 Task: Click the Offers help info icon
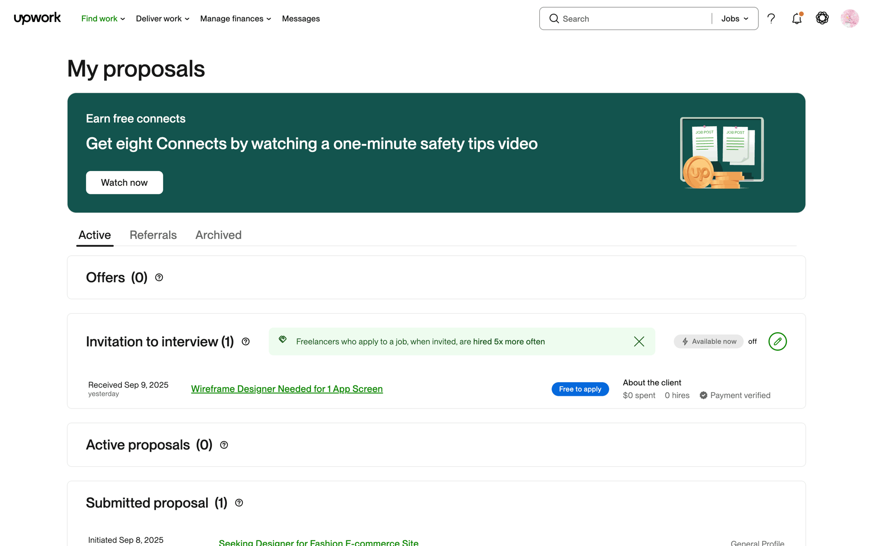159,278
